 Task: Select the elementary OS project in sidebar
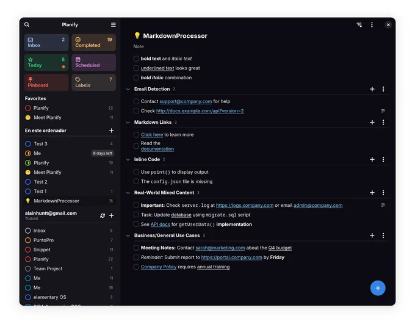70,297
